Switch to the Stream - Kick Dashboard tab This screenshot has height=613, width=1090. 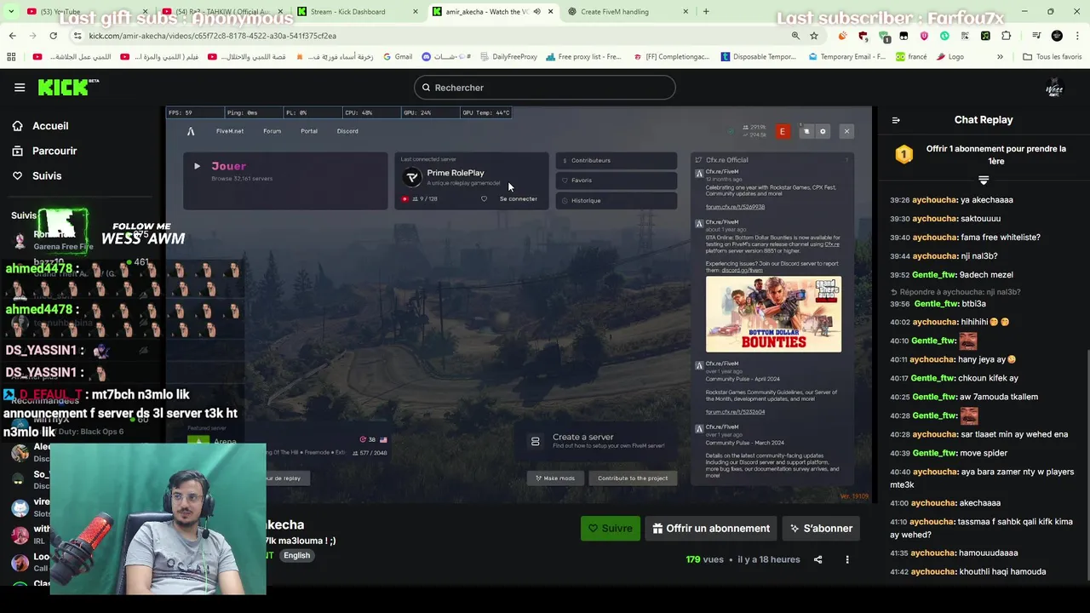(x=358, y=12)
